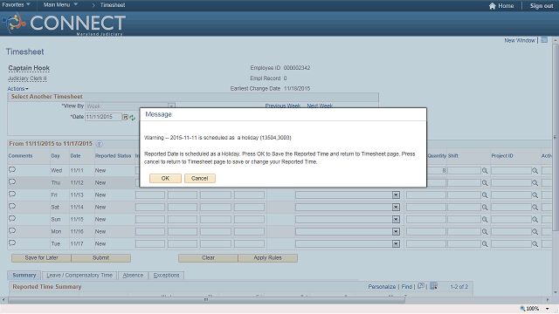The height and width of the screenshot is (314, 559).
Task: Click the Submit button
Action: coord(101,258)
